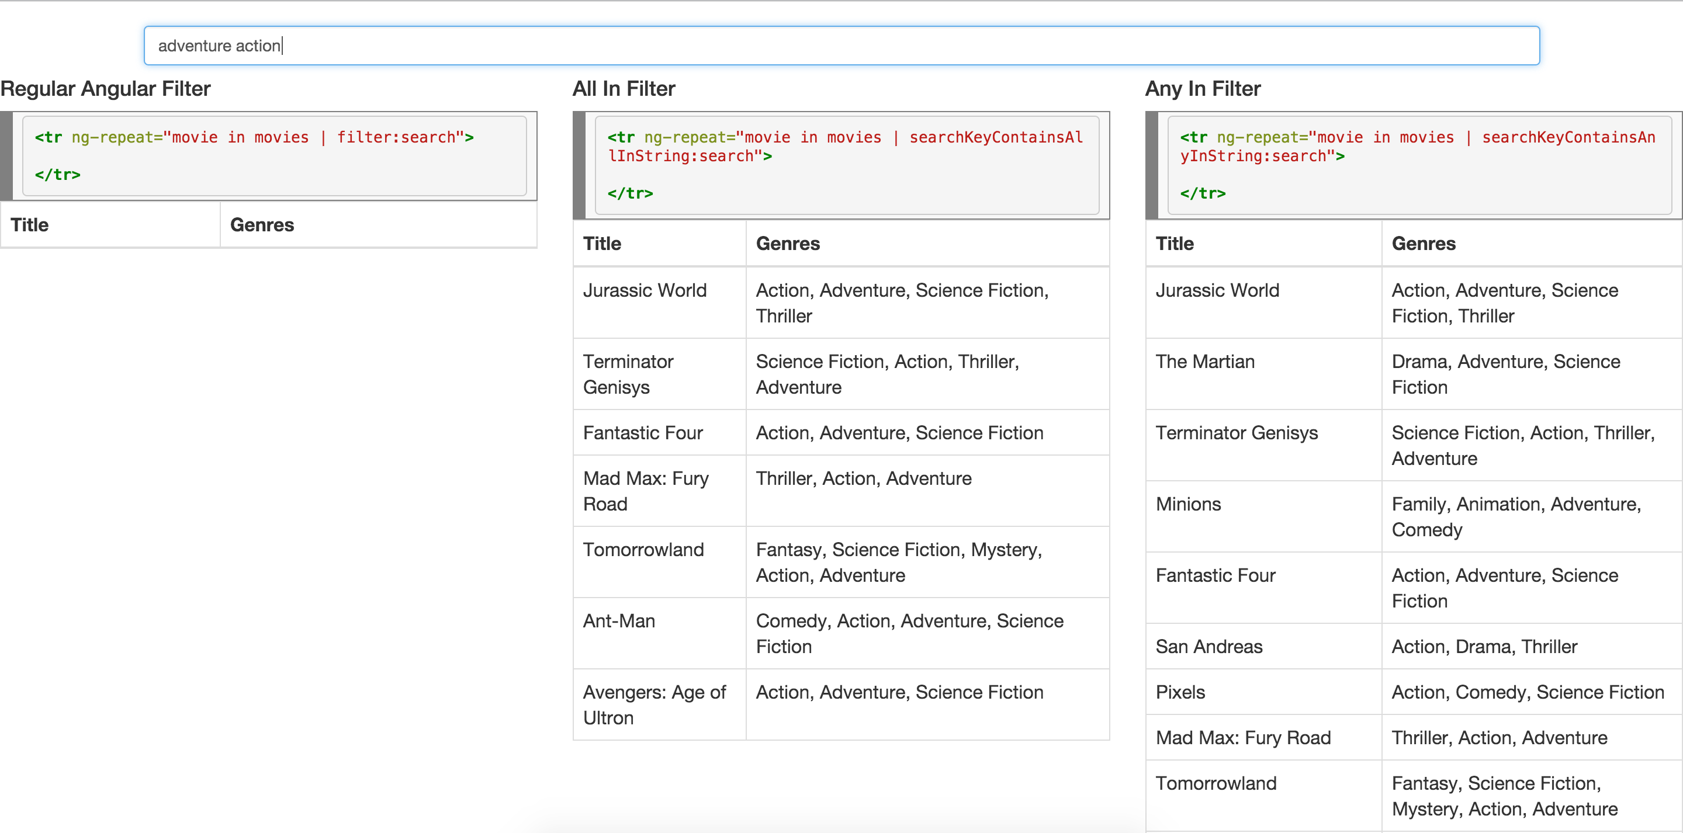This screenshot has width=1683, height=833.
Task: Click Tomorrowland's genres in All In Filter
Action: pos(899,563)
